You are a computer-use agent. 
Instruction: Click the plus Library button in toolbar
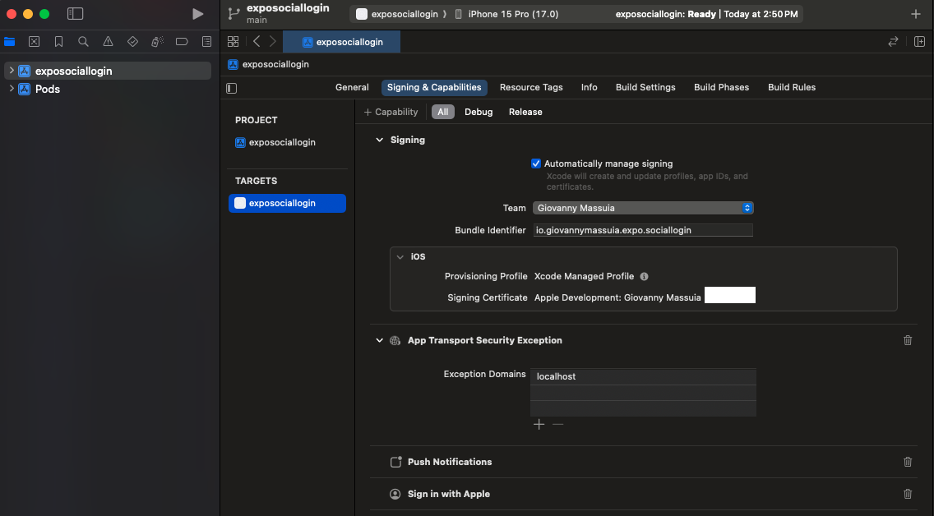pyautogui.click(x=916, y=14)
